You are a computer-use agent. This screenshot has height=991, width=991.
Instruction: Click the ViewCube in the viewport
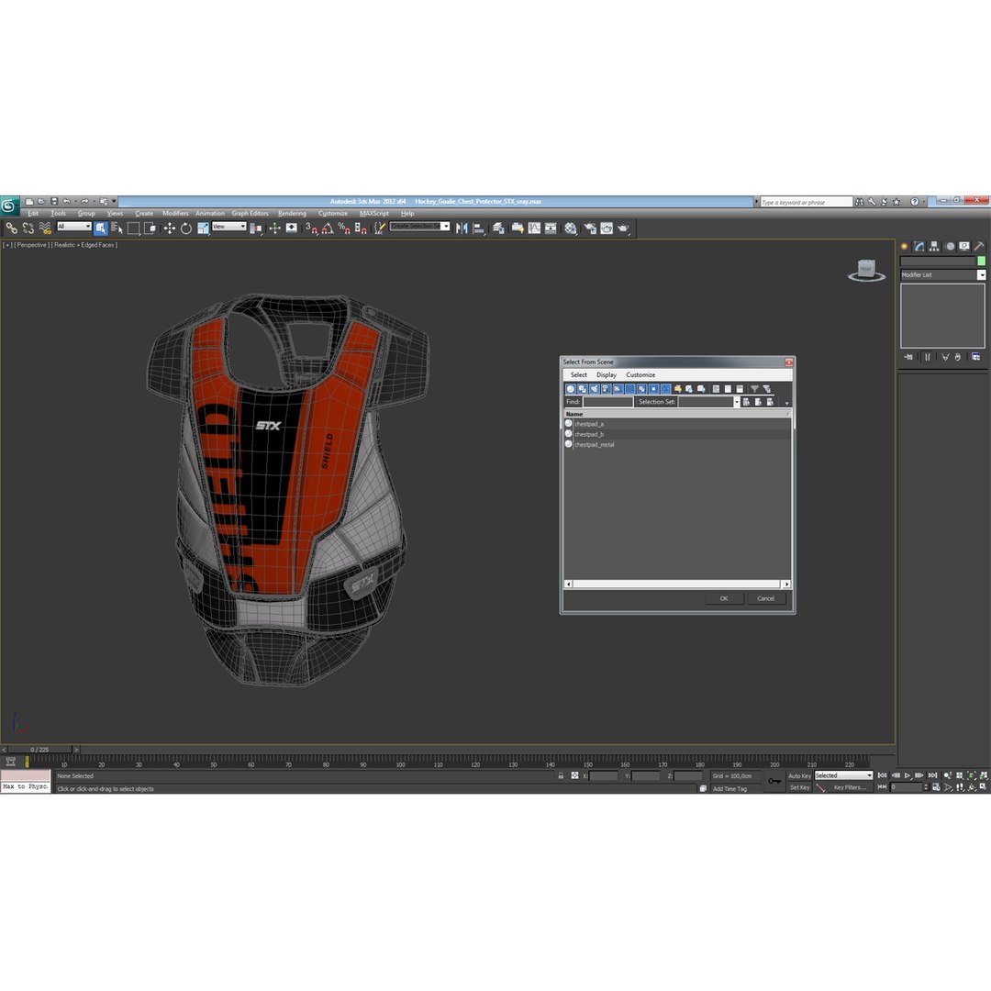[x=866, y=270]
